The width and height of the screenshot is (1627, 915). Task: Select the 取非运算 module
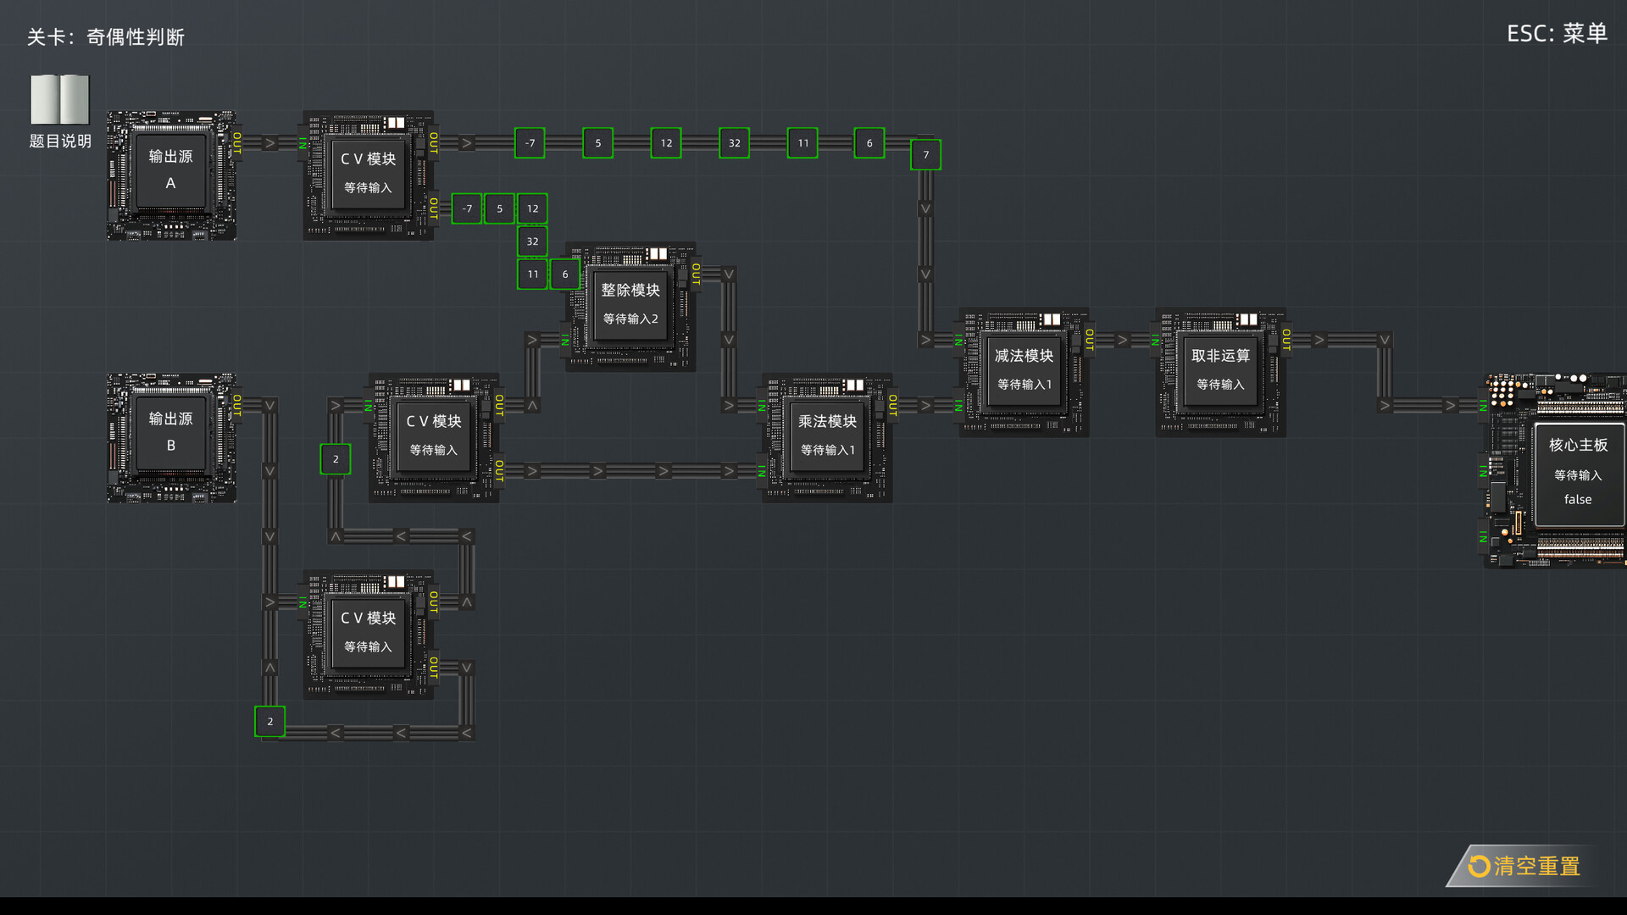(x=1220, y=370)
